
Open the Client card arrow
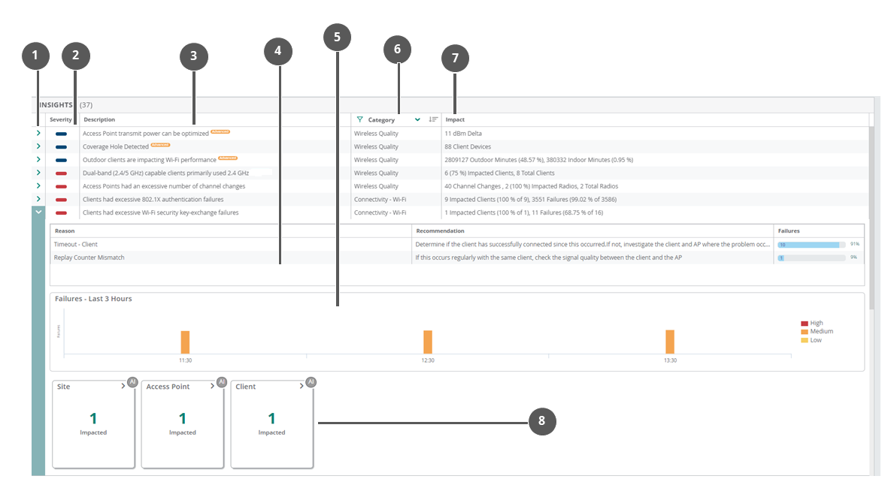[x=302, y=386]
